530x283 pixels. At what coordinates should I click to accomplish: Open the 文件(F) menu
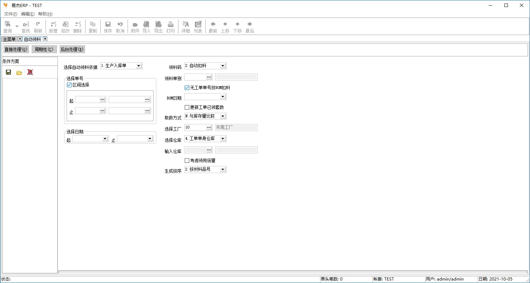click(x=11, y=14)
